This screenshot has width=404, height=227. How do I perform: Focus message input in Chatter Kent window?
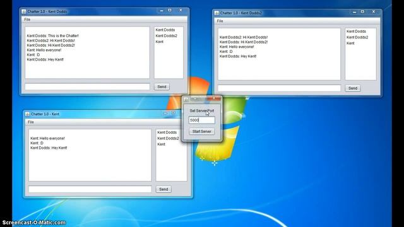(x=90, y=189)
